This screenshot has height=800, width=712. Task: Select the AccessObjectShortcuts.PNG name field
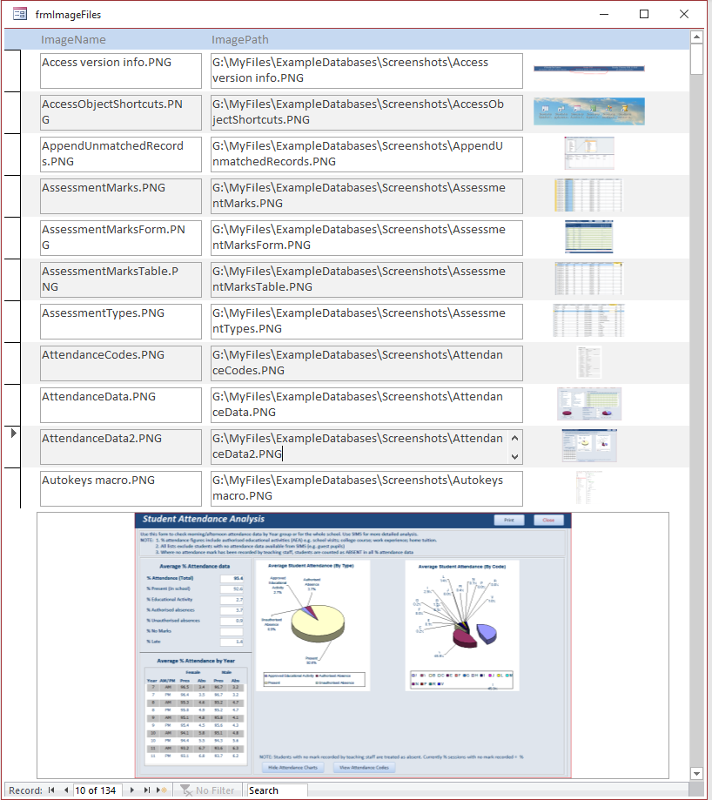point(121,113)
